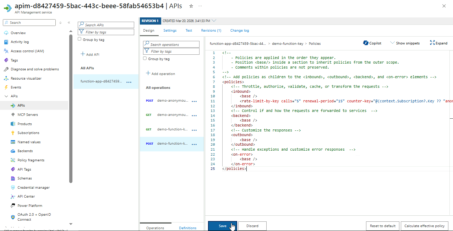Open the revision dropdown chevron
This screenshot has width=453, height=231.
[214, 21]
